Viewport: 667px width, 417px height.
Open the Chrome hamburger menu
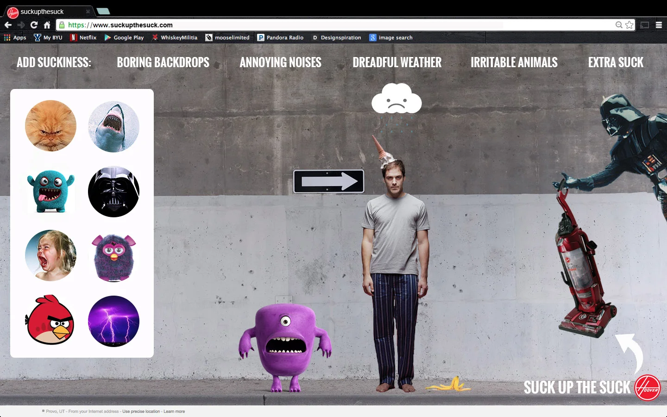(659, 25)
